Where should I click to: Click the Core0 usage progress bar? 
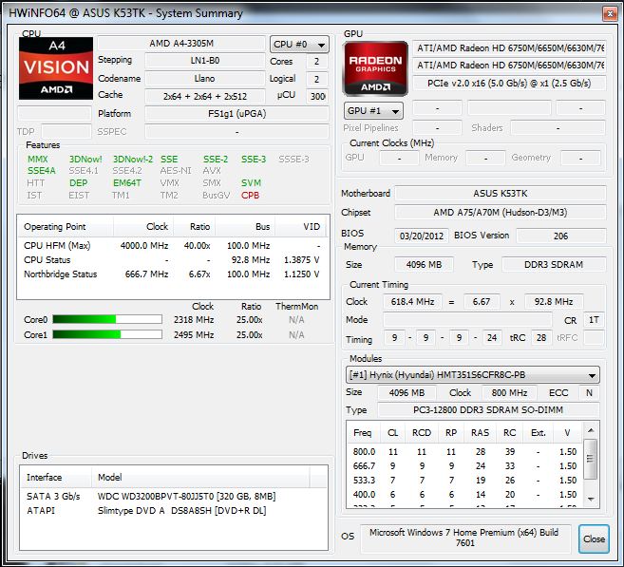107,319
